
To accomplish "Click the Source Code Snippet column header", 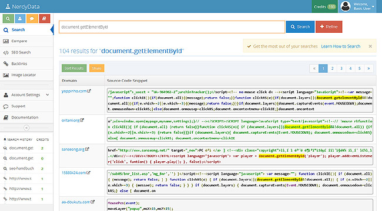I will pyautogui.click(x=127, y=80).
